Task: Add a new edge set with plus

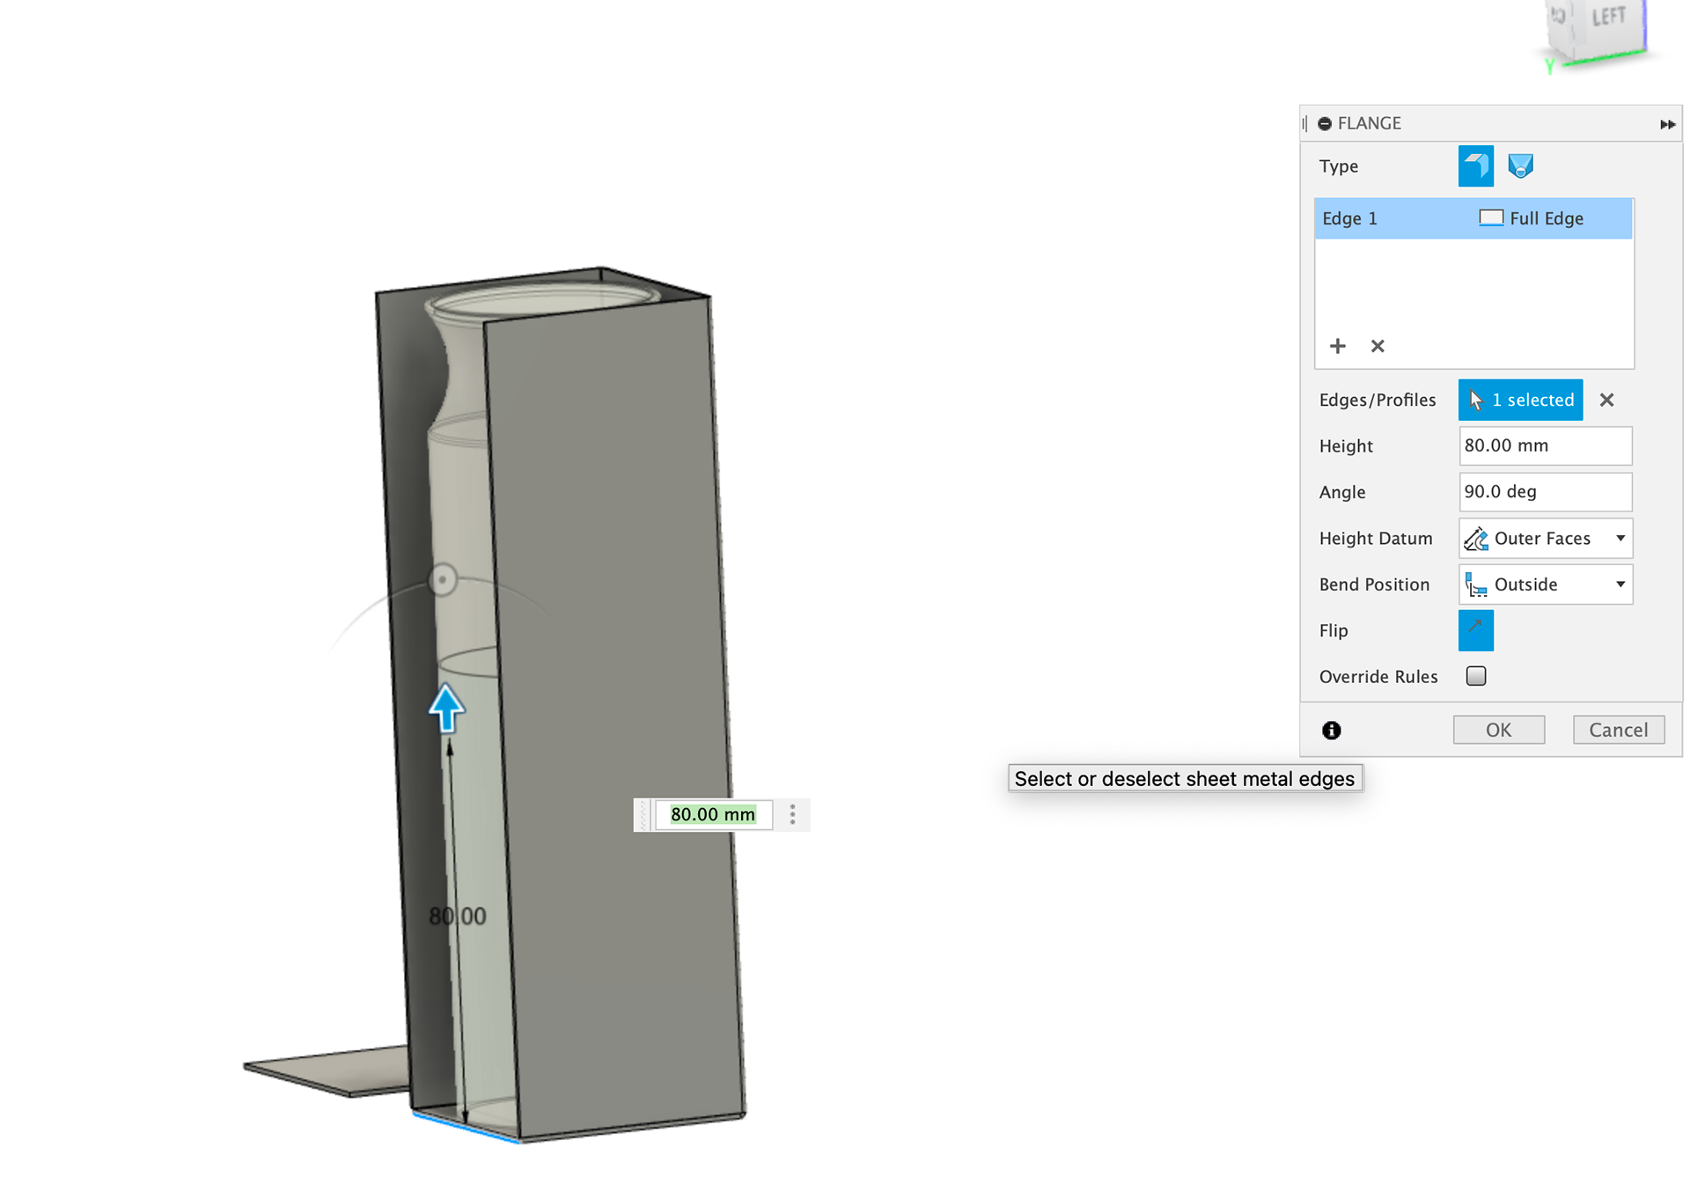Action: [1337, 346]
